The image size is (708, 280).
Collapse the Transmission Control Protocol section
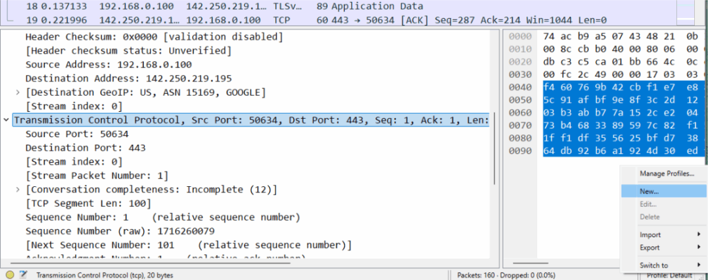pos(6,121)
